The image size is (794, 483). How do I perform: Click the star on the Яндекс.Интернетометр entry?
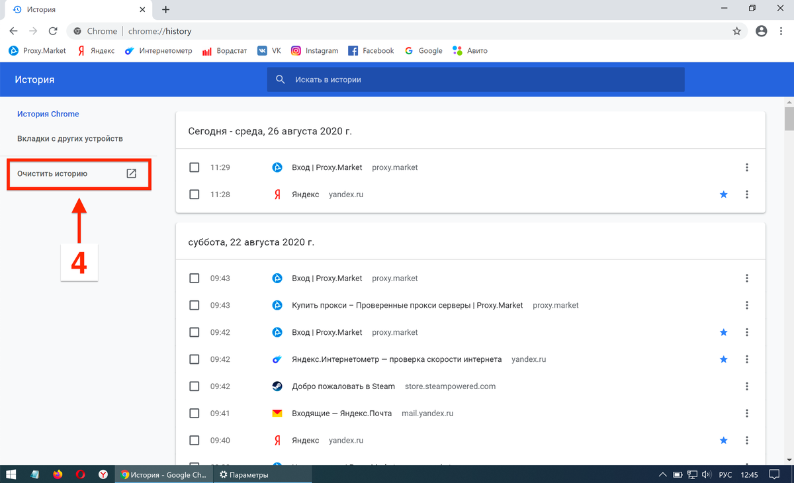pos(723,359)
